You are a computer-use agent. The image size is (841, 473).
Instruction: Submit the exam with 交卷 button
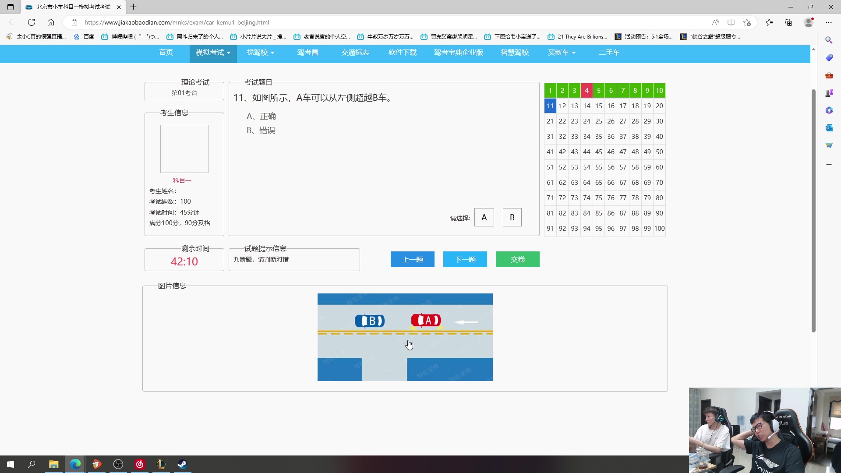(x=517, y=259)
